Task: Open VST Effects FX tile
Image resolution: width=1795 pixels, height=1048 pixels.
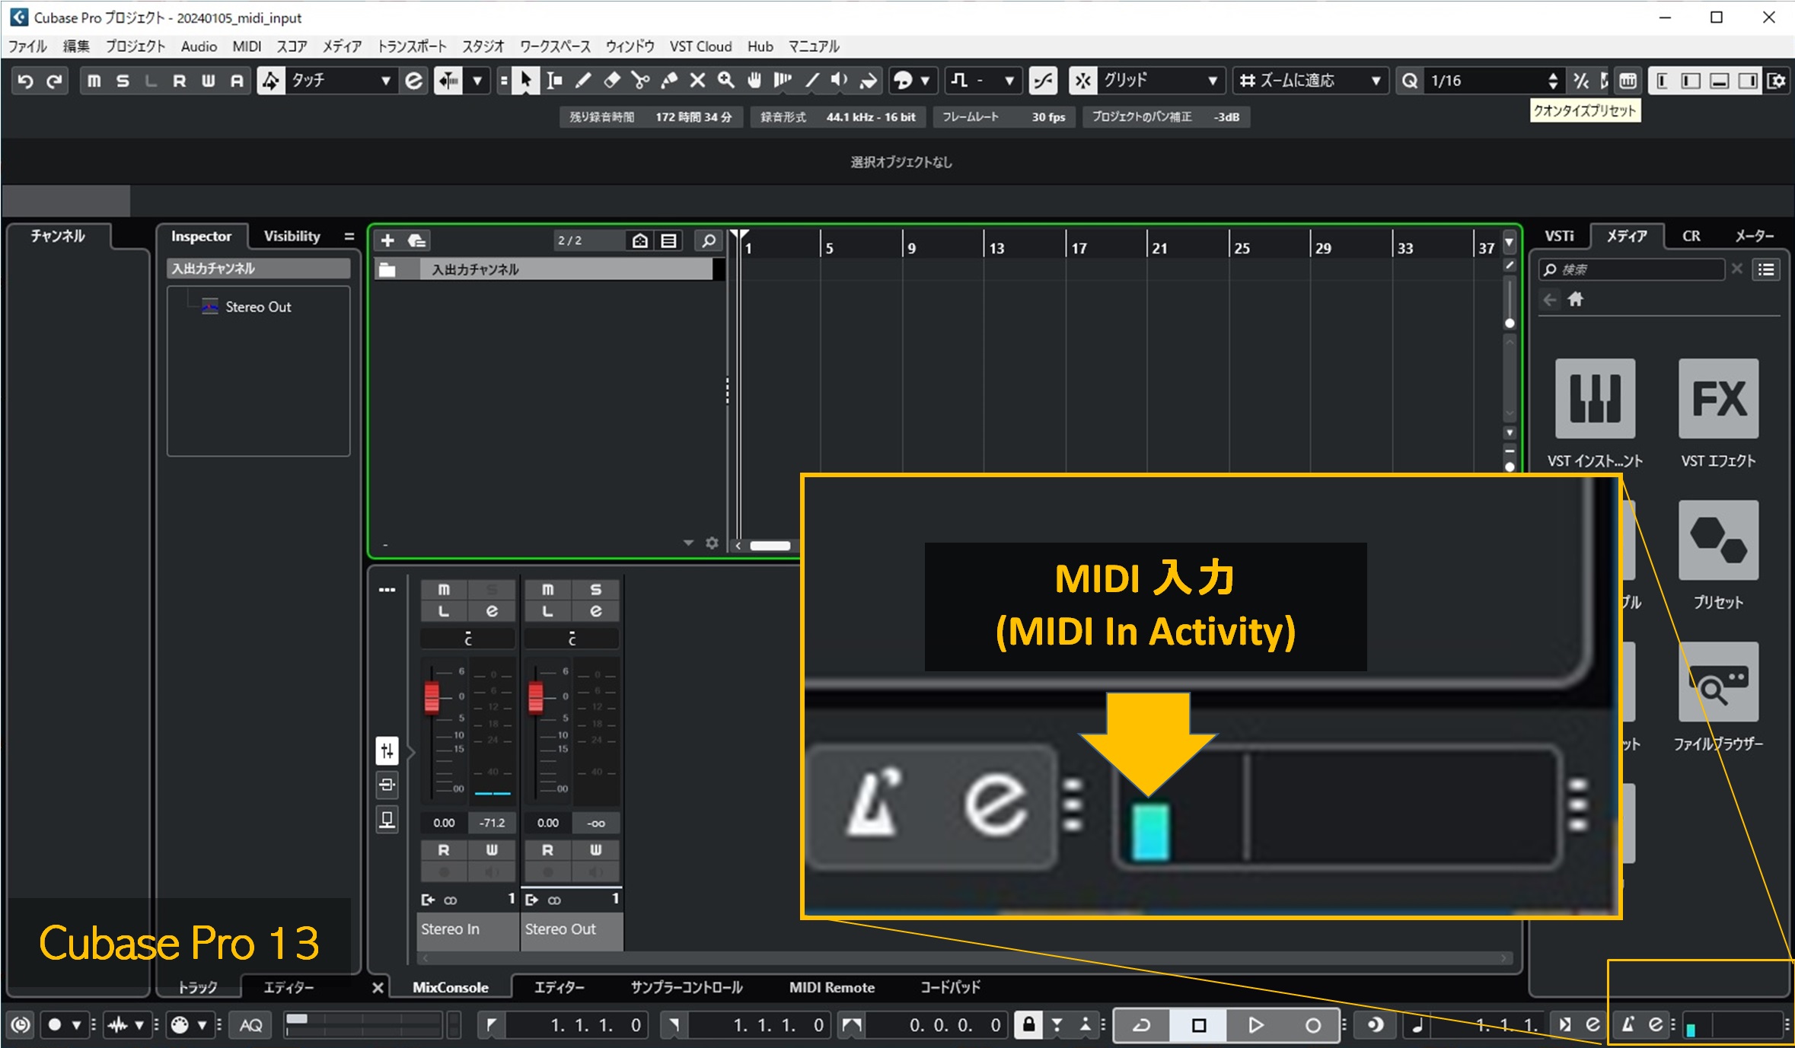Action: [x=1718, y=399]
